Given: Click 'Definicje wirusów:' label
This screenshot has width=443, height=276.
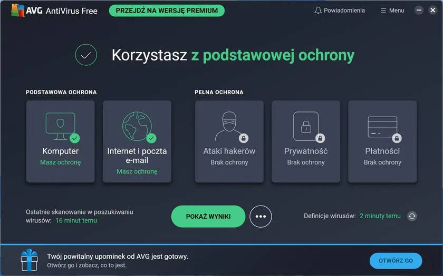Looking at the screenshot, I should [x=330, y=216].
